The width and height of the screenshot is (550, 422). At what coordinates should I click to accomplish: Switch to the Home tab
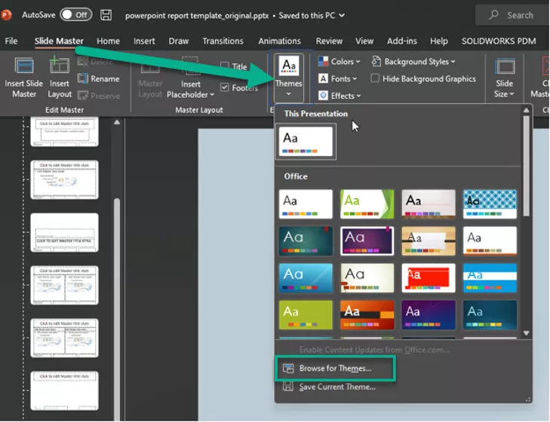(108, 41)
